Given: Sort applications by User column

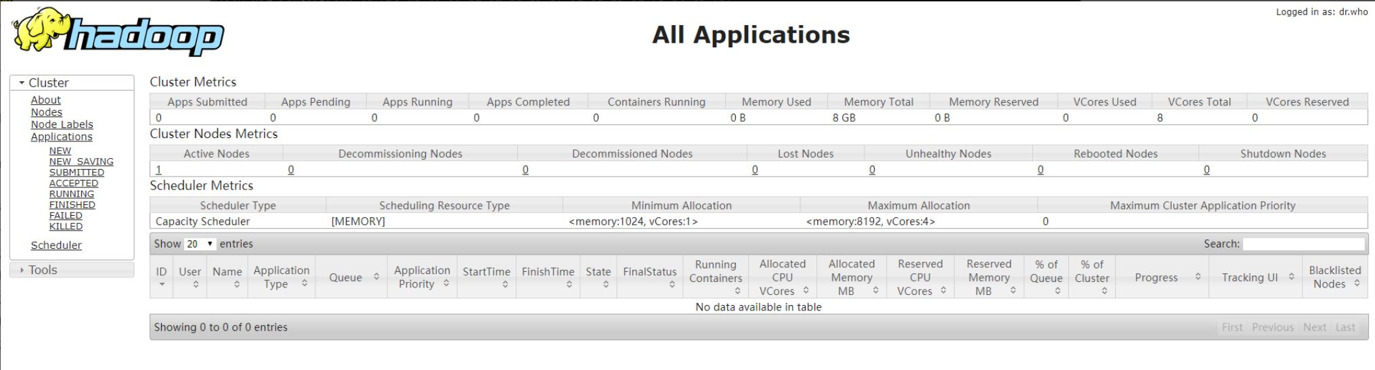Looking at the screenshot, I should pyautogui.click(x=190, y=277).
